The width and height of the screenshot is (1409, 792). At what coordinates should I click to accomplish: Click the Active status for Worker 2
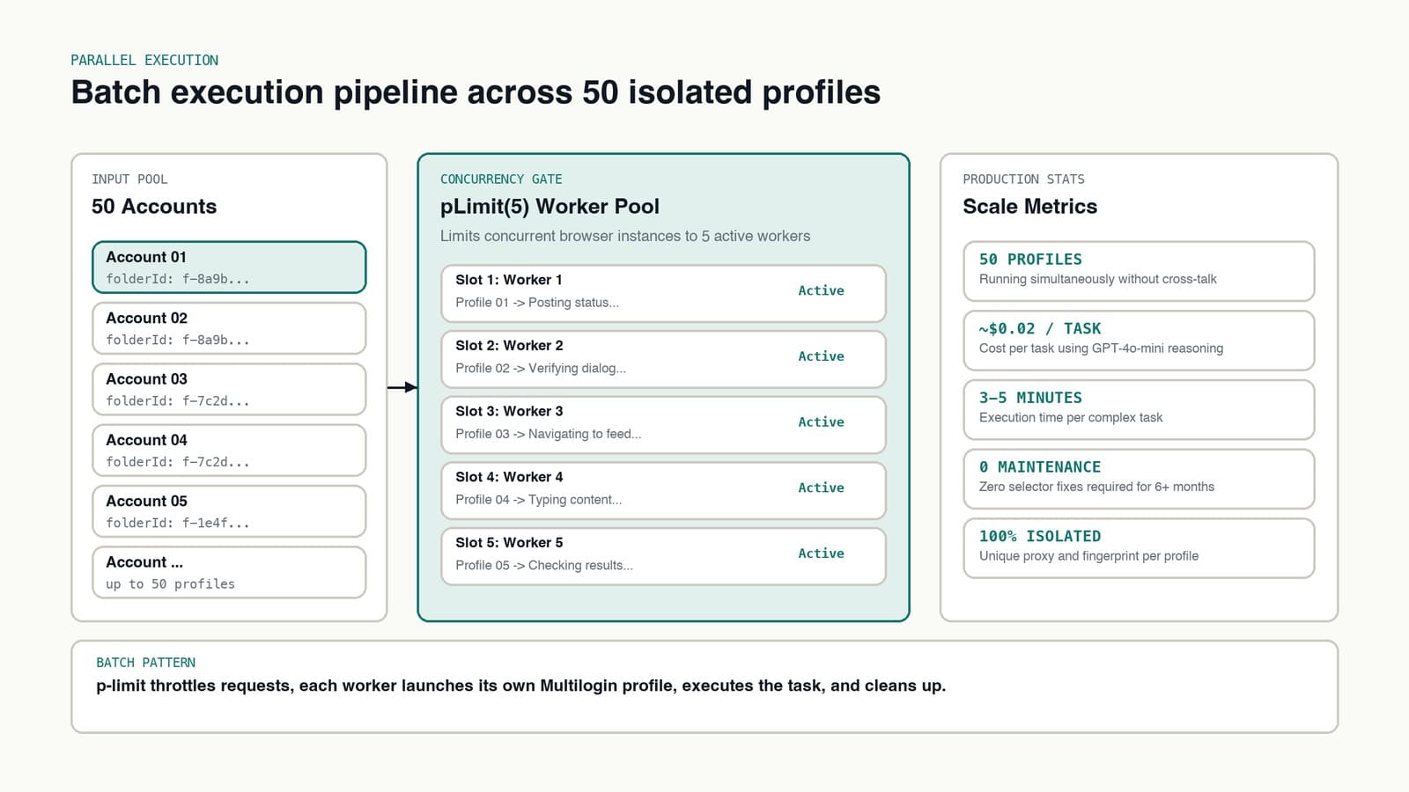[821, 356]
